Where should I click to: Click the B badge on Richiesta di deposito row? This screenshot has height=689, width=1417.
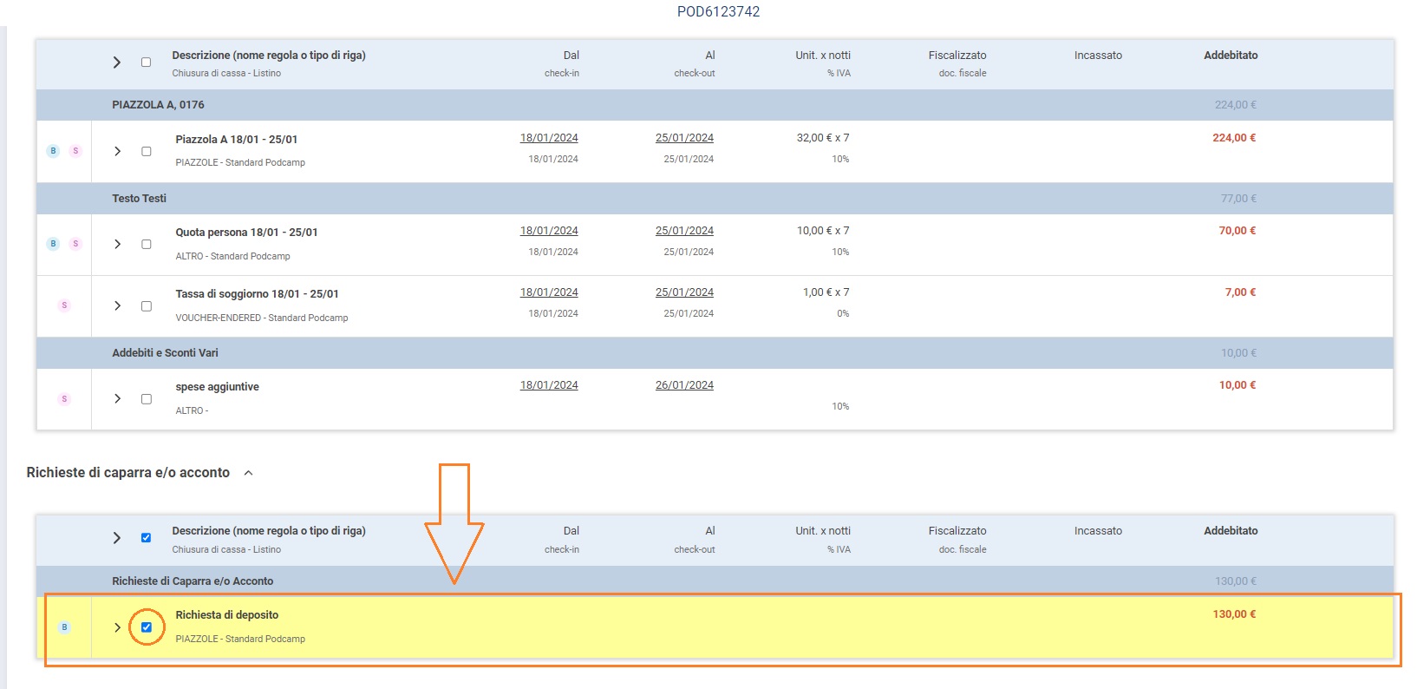click(x=64, y=627)
